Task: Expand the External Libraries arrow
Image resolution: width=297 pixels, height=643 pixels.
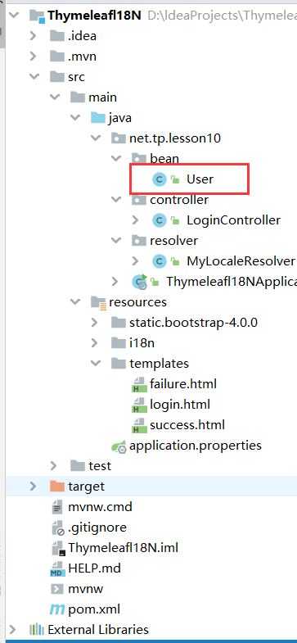Action: pyautogui.click(x=13, y=629)
